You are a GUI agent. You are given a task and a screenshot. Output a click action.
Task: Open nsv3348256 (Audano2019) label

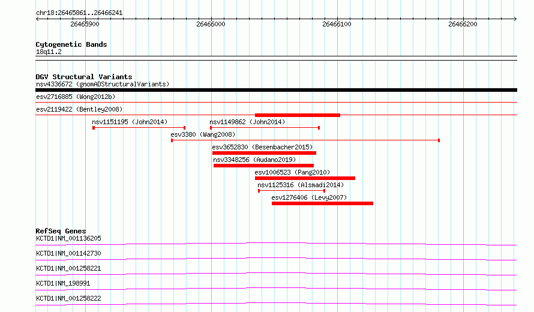pos(254,160)
